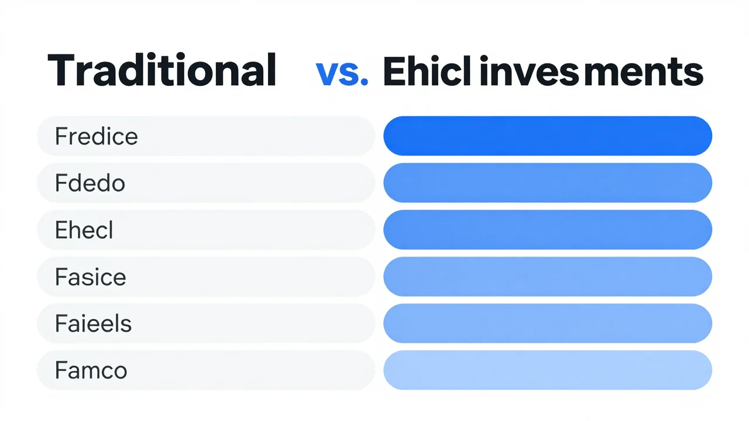The width and height of the screenshot is (749, 421).
Task: Click the blue bar beside Fasice
Action: (548, 276)
